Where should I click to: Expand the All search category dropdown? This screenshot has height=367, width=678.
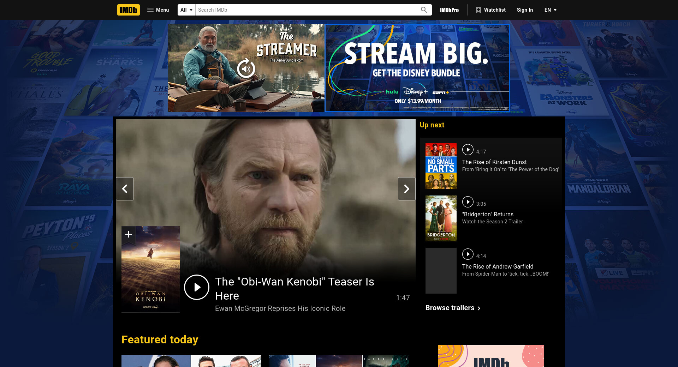click(x=186, y=10)
